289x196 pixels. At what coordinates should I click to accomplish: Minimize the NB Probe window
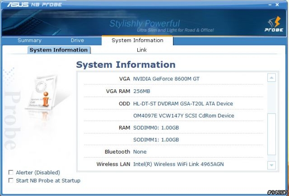(270, 5)
